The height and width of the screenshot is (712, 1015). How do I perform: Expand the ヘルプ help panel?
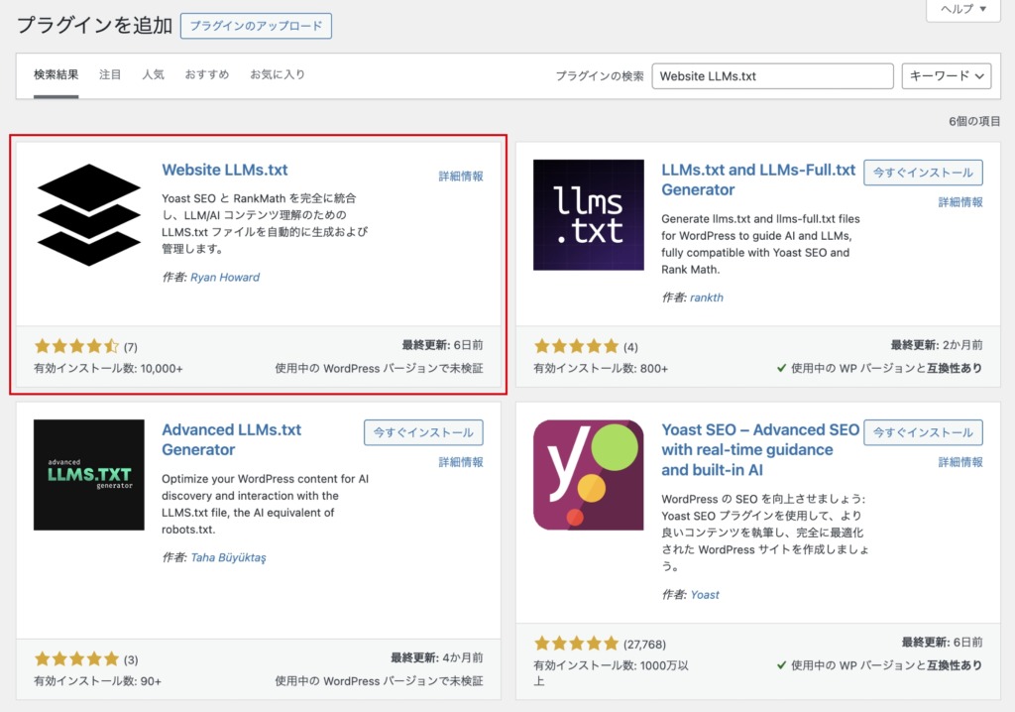coord(963,9)
